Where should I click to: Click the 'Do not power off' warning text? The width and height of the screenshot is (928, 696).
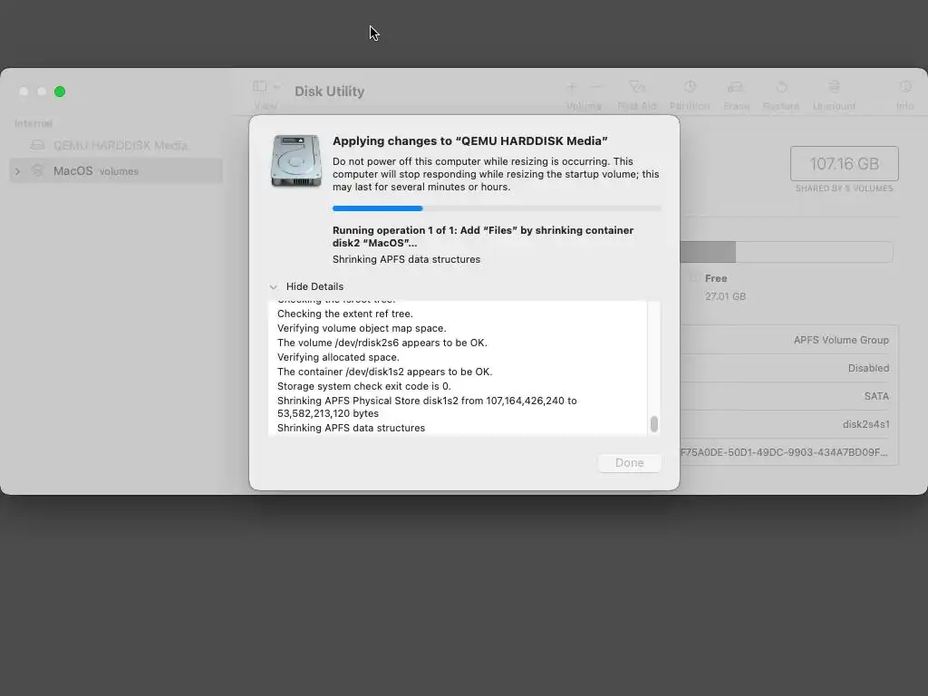pyautogui.click(x=496, y=174)
